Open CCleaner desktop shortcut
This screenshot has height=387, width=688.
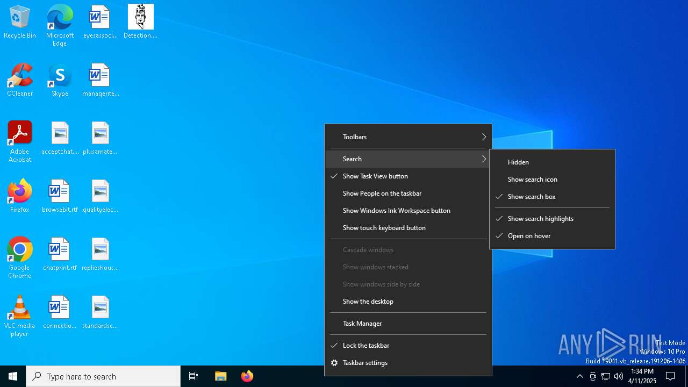[x=20, y=80]
